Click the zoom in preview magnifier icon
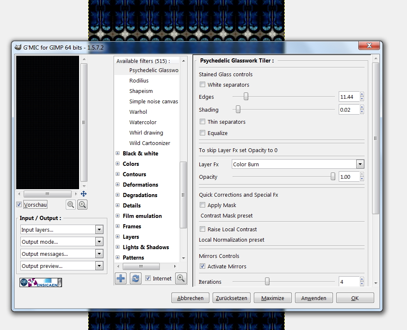407x330 pixels. click(82, 205)
